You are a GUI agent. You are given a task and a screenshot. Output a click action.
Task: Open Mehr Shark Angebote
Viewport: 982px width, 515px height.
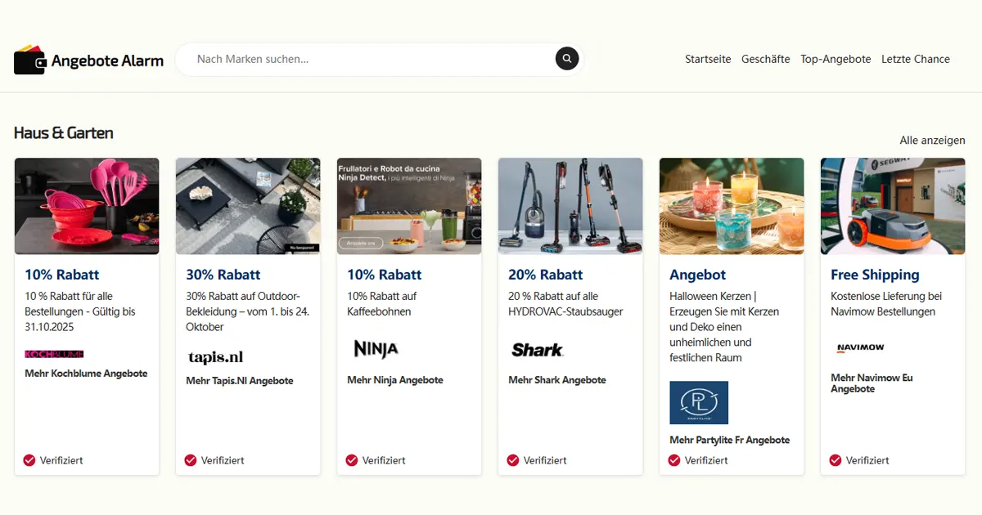tap(557, 379)
